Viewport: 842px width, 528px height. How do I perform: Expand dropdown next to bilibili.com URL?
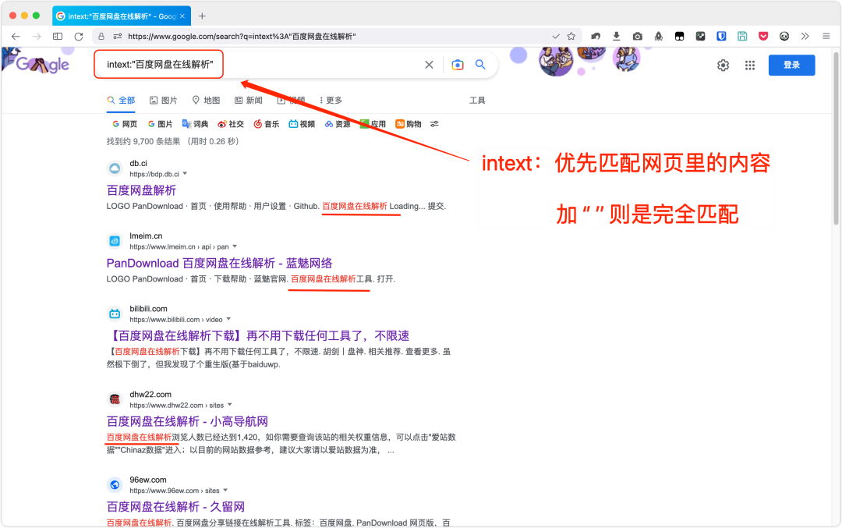(228, 319)
